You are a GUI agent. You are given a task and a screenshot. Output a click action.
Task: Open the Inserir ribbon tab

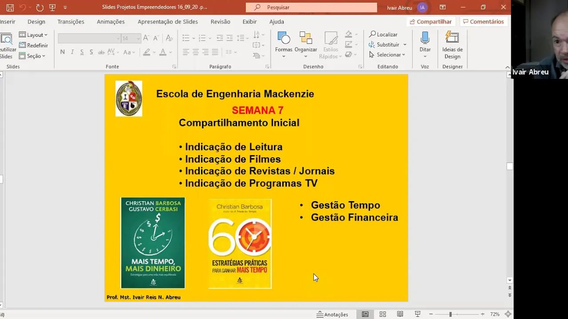coord(8,22)
